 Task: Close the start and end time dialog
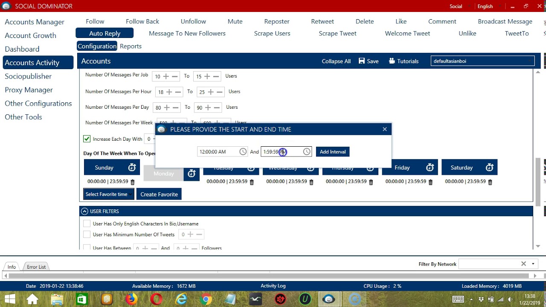385,129
